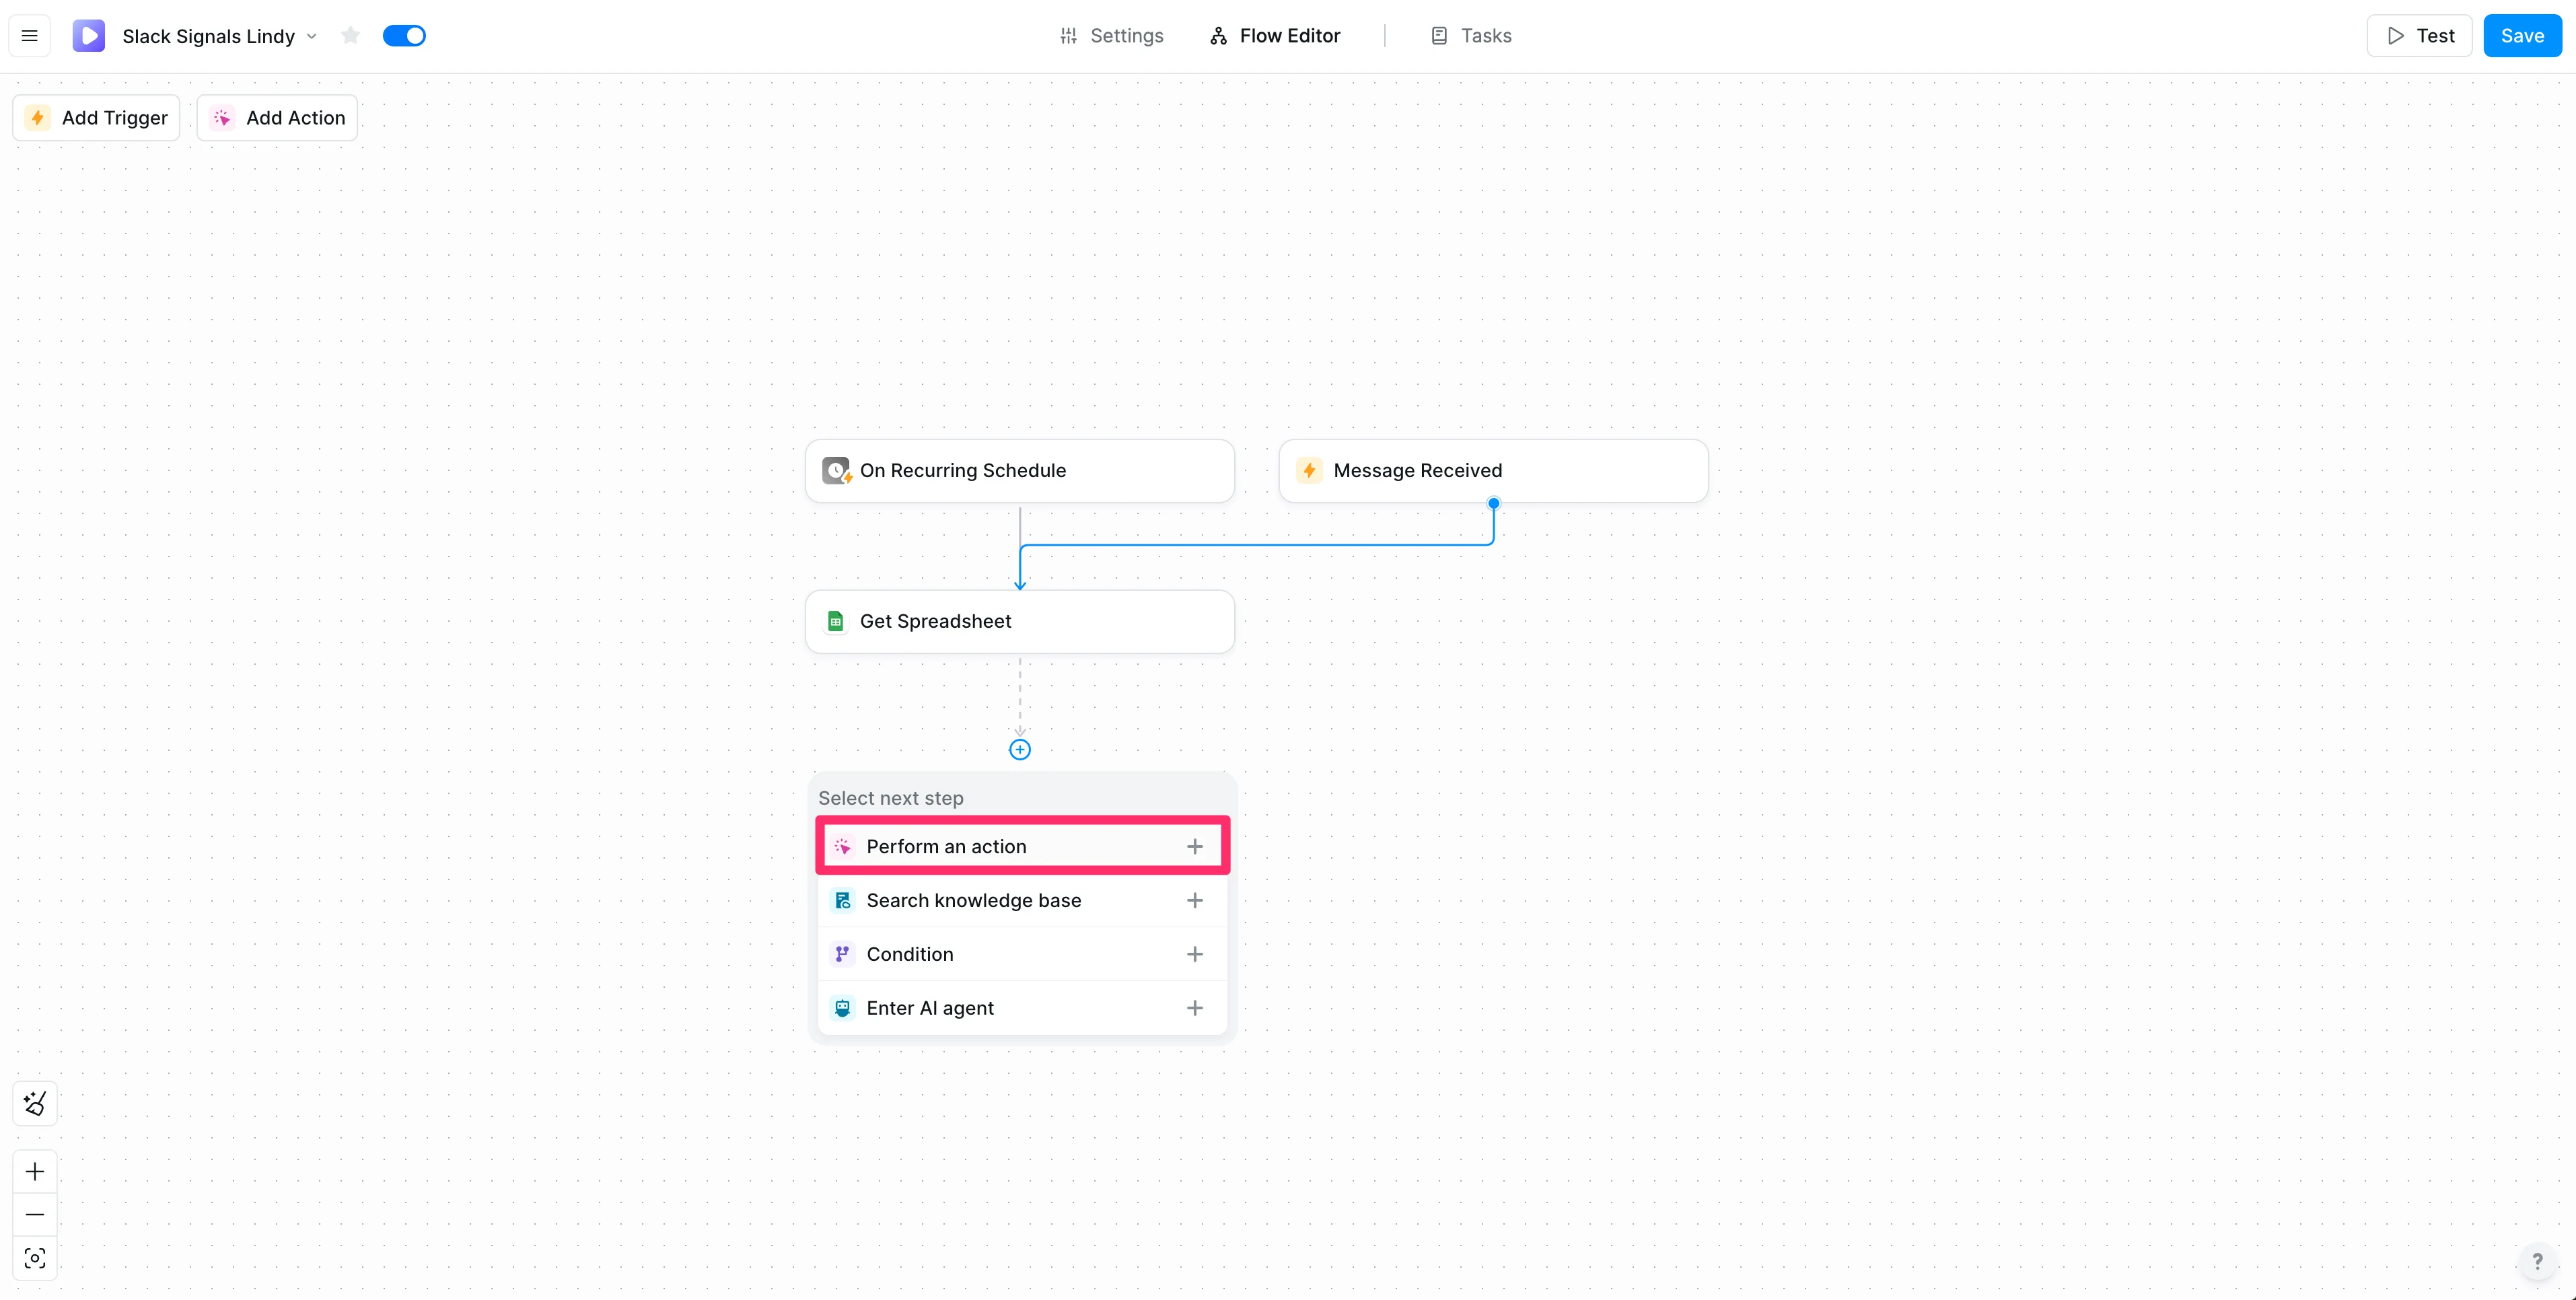This screenshot has width=2576, height=1300.
Task: Run the Test button
Action: click(2419, 36)
